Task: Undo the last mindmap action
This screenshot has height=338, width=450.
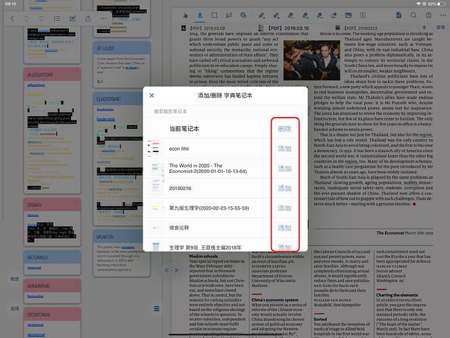Action: (x=26, y=19)
